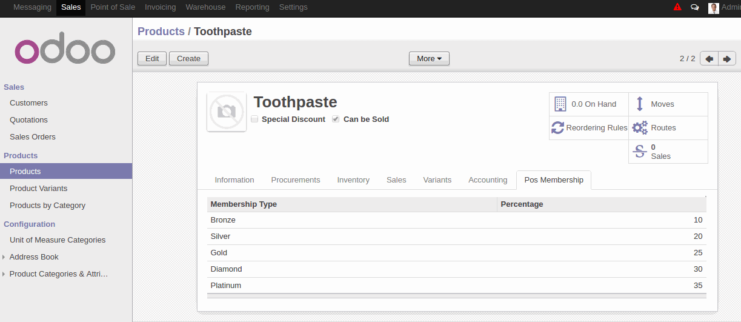Toggle the Can be Sold checkbox
Image resolution: width=741 pixels, height=322 pixels.
pos(336,119)
